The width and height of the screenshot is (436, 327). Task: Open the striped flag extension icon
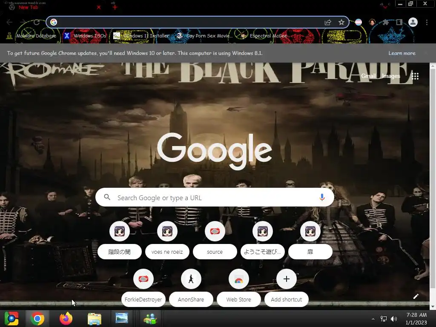[x=359, y=22]
